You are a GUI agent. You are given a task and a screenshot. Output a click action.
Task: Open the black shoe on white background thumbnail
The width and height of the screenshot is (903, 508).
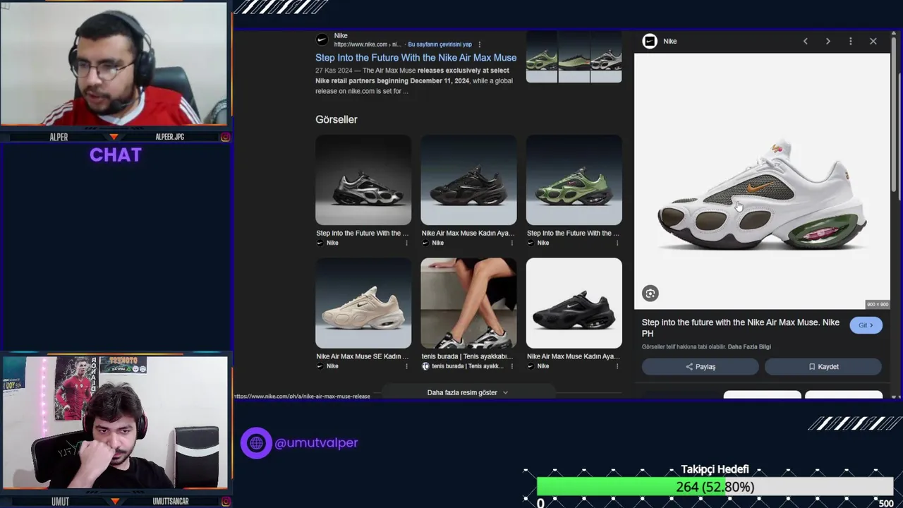click(x=574, y=303)
